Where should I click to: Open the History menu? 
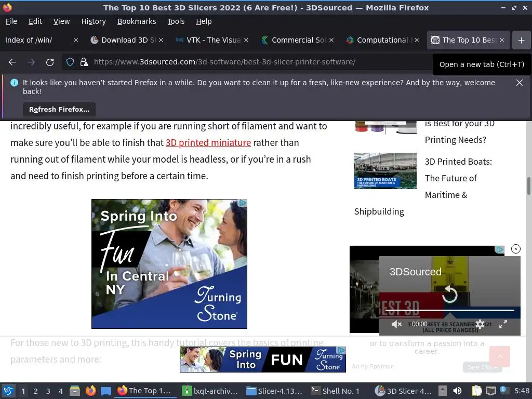(x=94, y=21)
